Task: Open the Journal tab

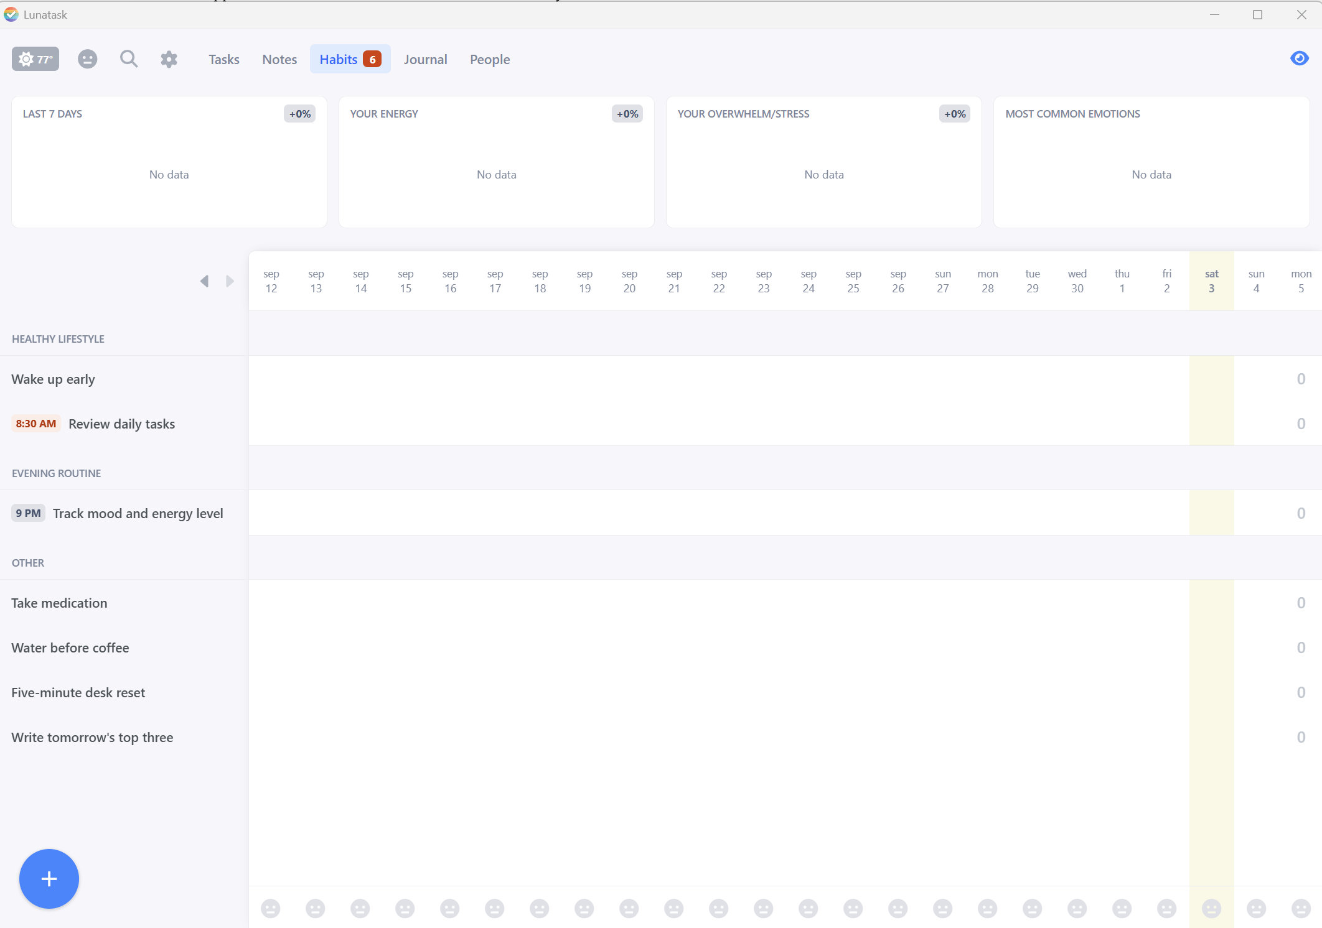Action: click(425, 59)
